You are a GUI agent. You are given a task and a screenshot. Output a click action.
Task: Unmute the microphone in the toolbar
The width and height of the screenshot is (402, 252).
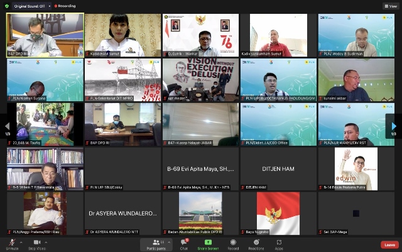[x=10, y=243]
